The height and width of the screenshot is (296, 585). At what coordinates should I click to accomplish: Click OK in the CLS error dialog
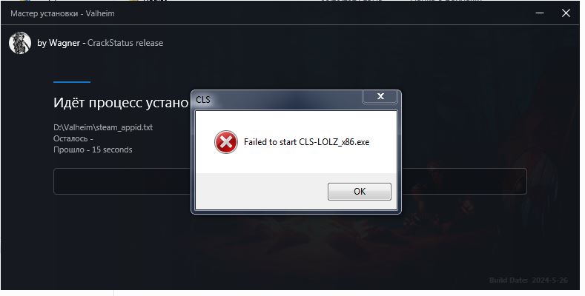point(360,192)
